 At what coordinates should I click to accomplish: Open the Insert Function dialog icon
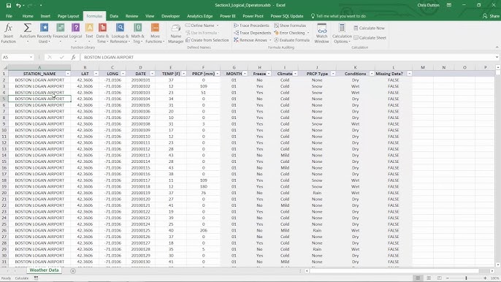pyautogui.click(x=8, y=33)
